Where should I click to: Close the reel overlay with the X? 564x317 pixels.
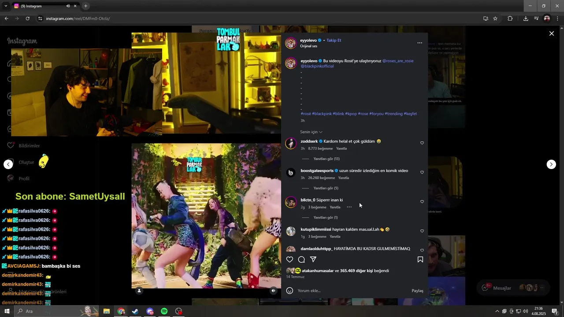(x=551, y=33)
